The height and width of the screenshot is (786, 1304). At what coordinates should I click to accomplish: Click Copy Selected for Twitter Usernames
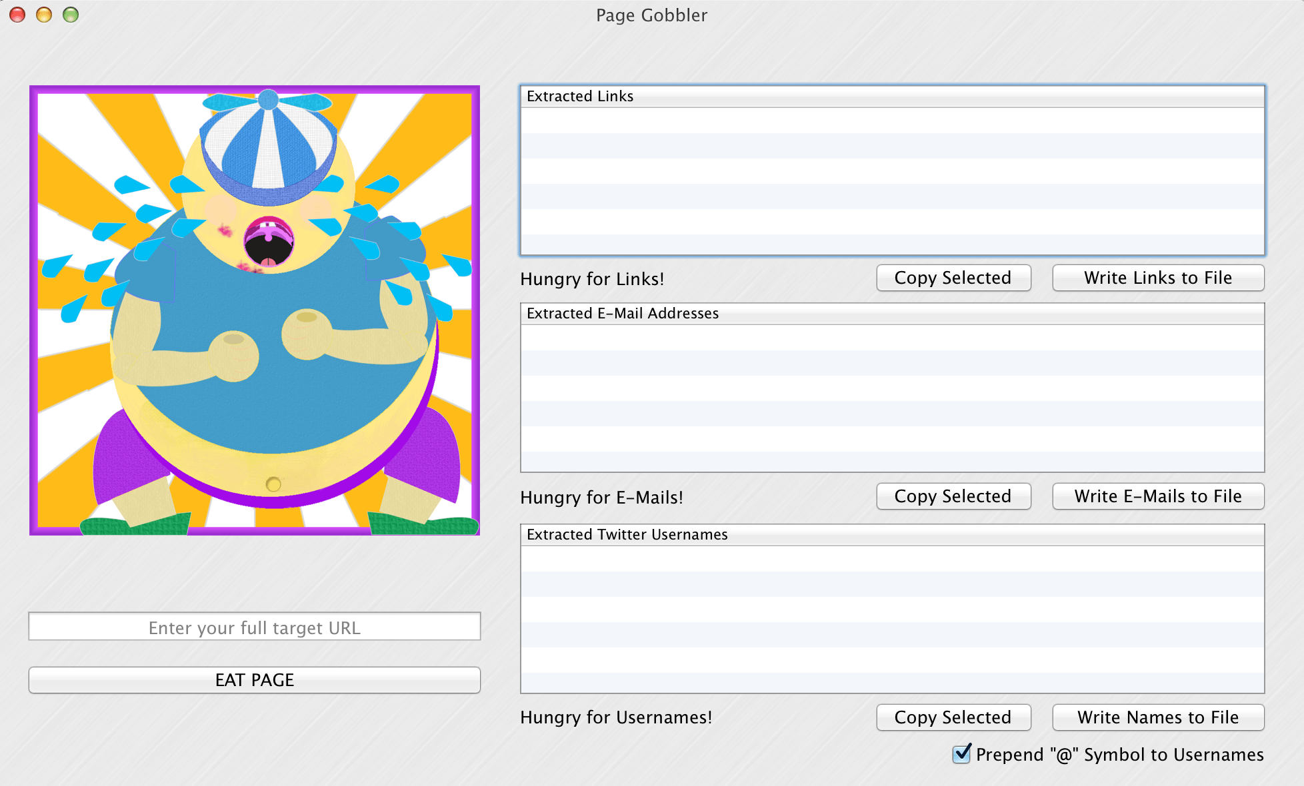tap(953, 717)
